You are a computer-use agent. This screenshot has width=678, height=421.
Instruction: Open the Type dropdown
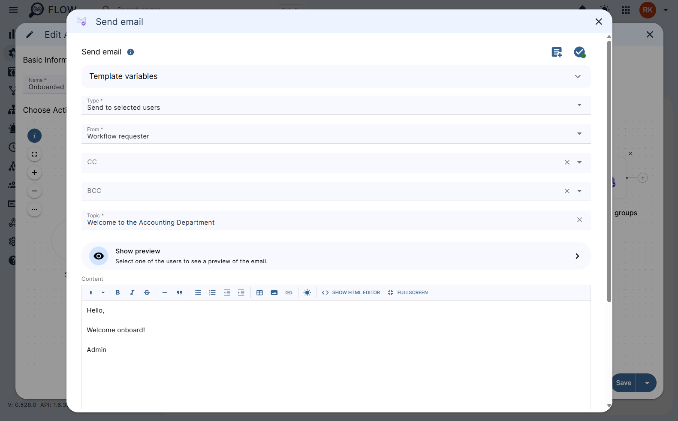[x=336, y=105]
